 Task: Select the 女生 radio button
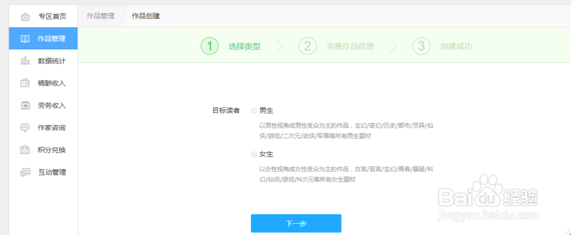pos(254,155)
